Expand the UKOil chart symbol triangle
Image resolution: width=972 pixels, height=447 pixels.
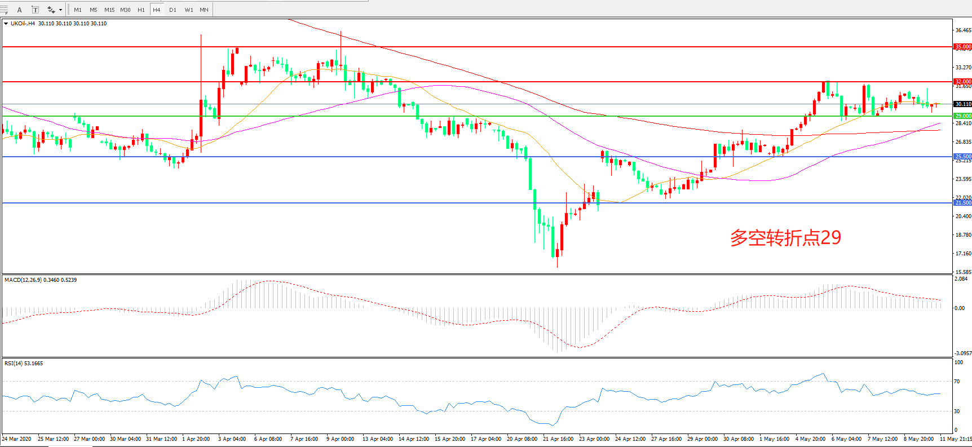[x=6, y=24]
